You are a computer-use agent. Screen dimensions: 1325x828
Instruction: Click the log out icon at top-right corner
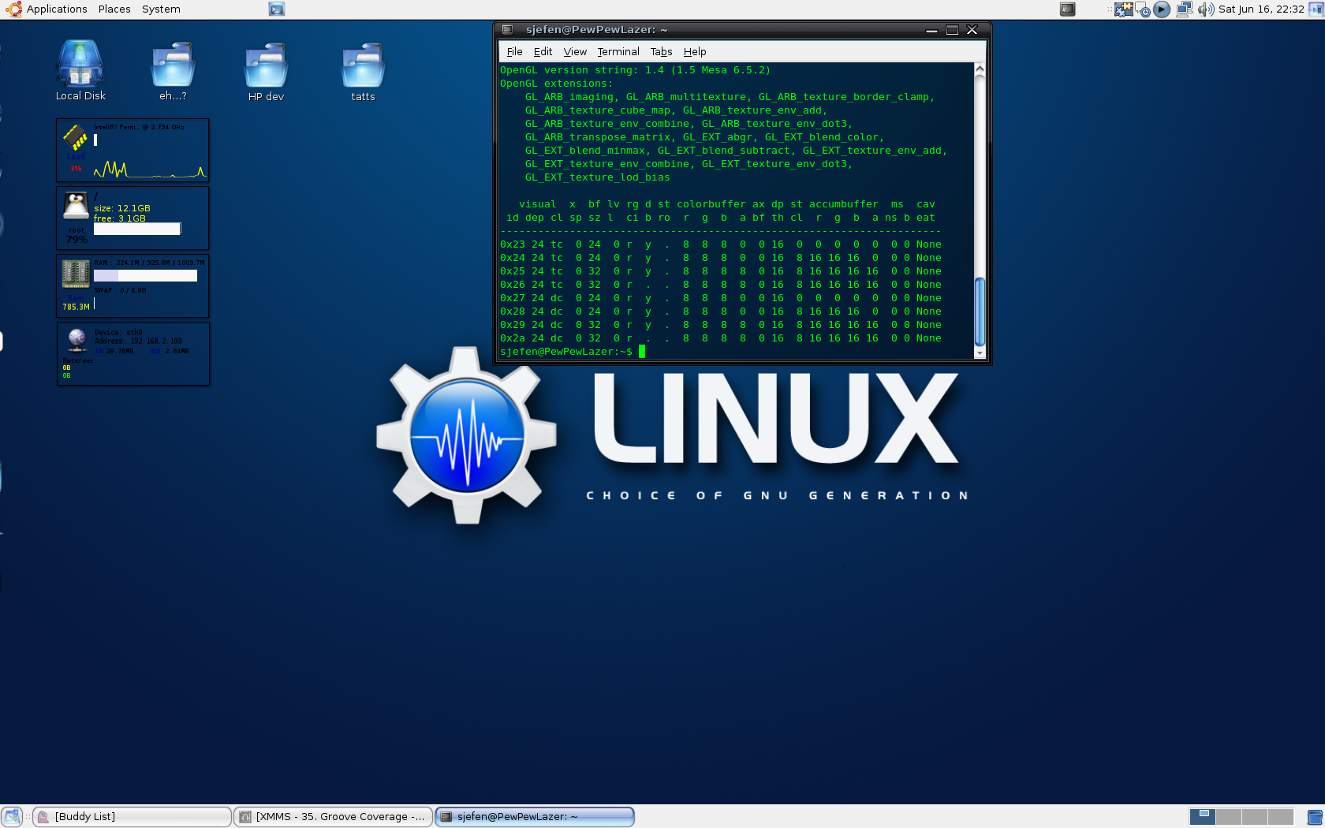[x=1316, y=9]
